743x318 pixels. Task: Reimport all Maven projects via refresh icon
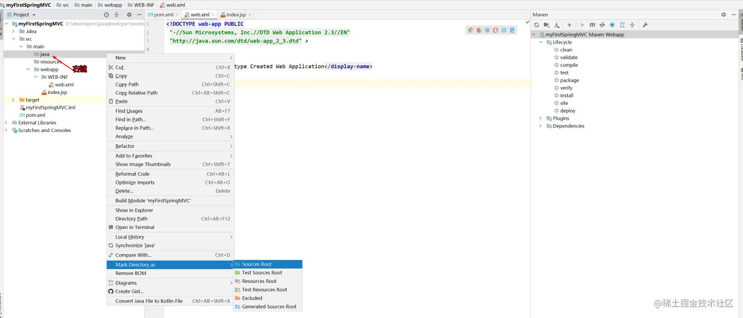click(x=536, y=25)
